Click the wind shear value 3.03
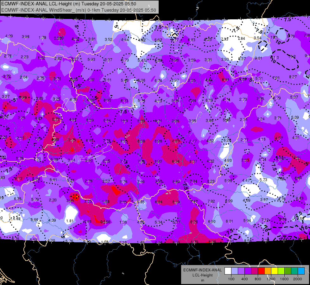Viewport: 310px width, 285px height. click(x=88, y=201)
